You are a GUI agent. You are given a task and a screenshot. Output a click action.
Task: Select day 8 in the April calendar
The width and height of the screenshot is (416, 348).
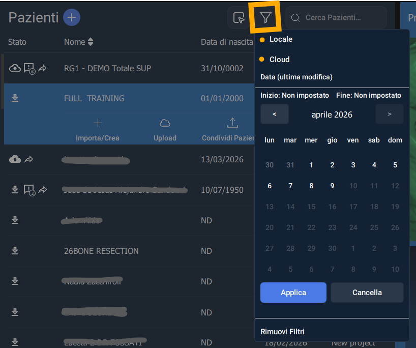[311, 186]
